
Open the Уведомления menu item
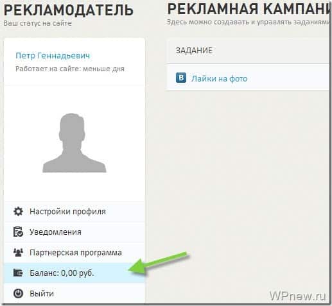click(x=74, y=232)
